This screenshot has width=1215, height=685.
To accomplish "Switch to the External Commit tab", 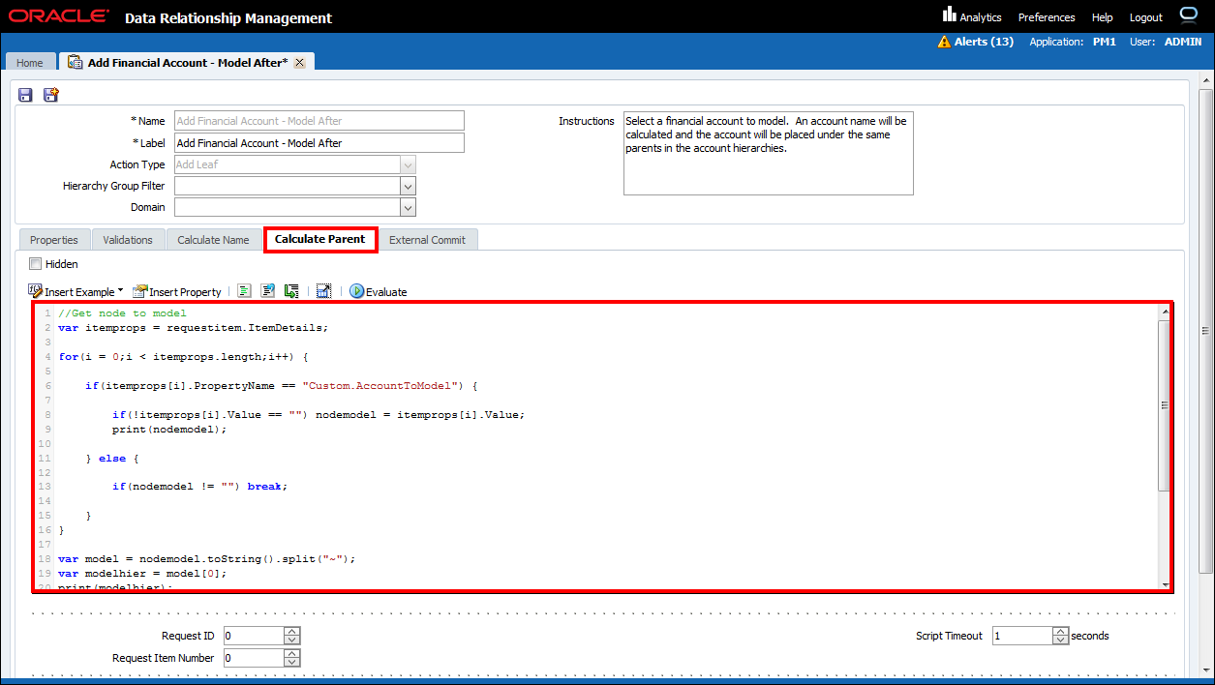I will tap(427, 240).
